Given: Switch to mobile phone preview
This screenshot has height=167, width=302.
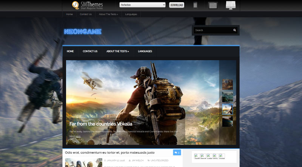Looking at the screenshot, I should 195,5.
